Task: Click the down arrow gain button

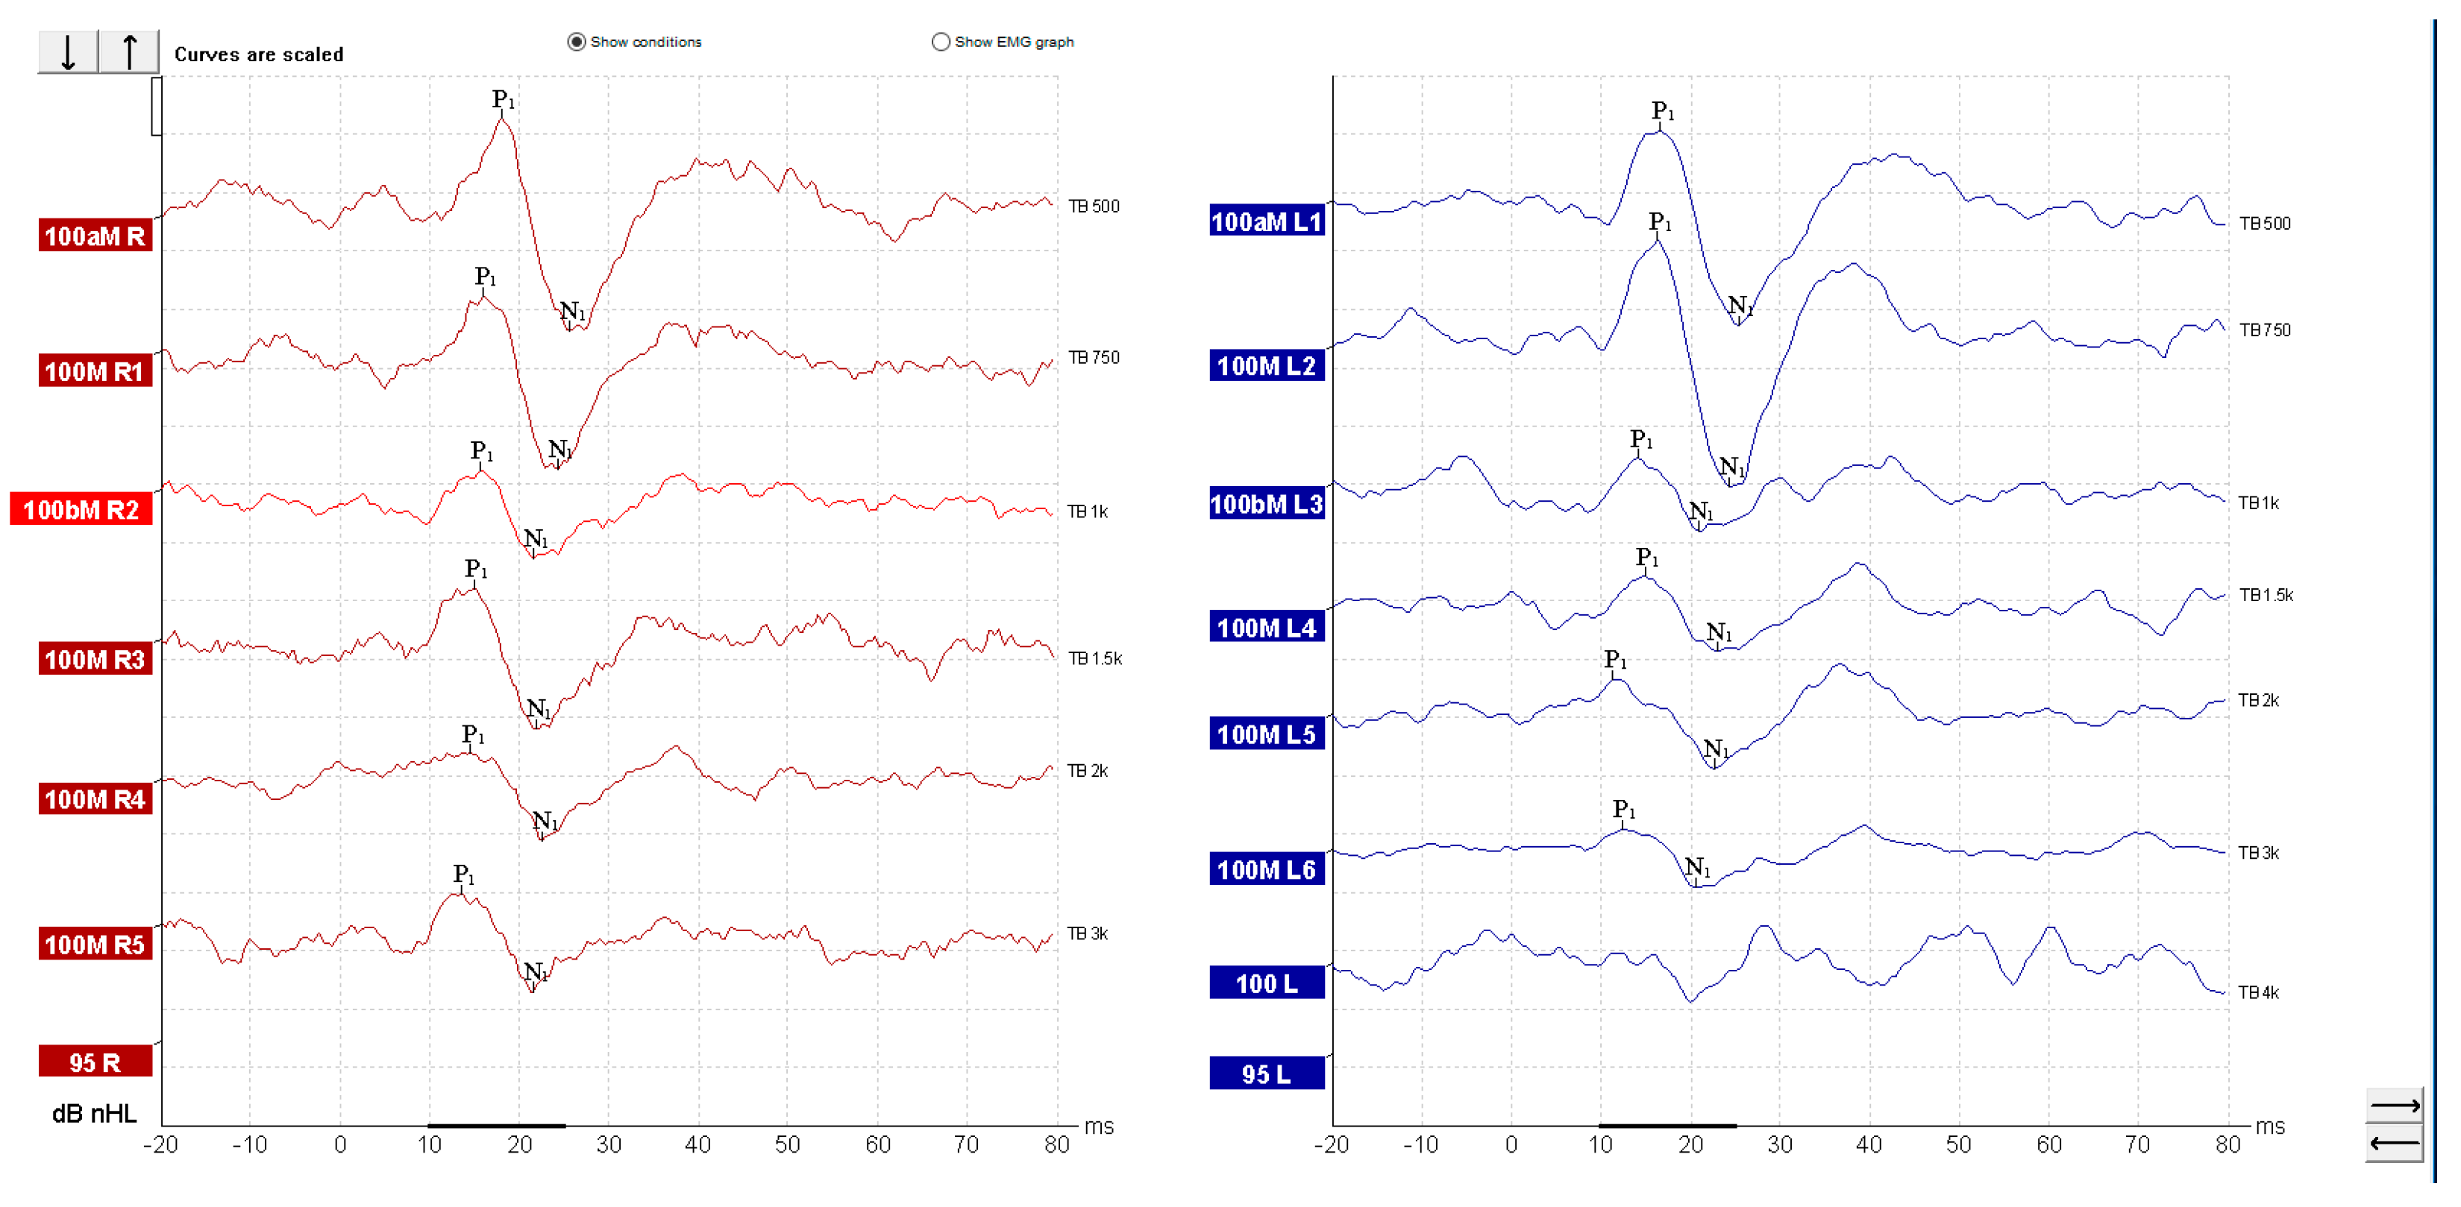Action: pyautogui.click(x=68, y=51)
